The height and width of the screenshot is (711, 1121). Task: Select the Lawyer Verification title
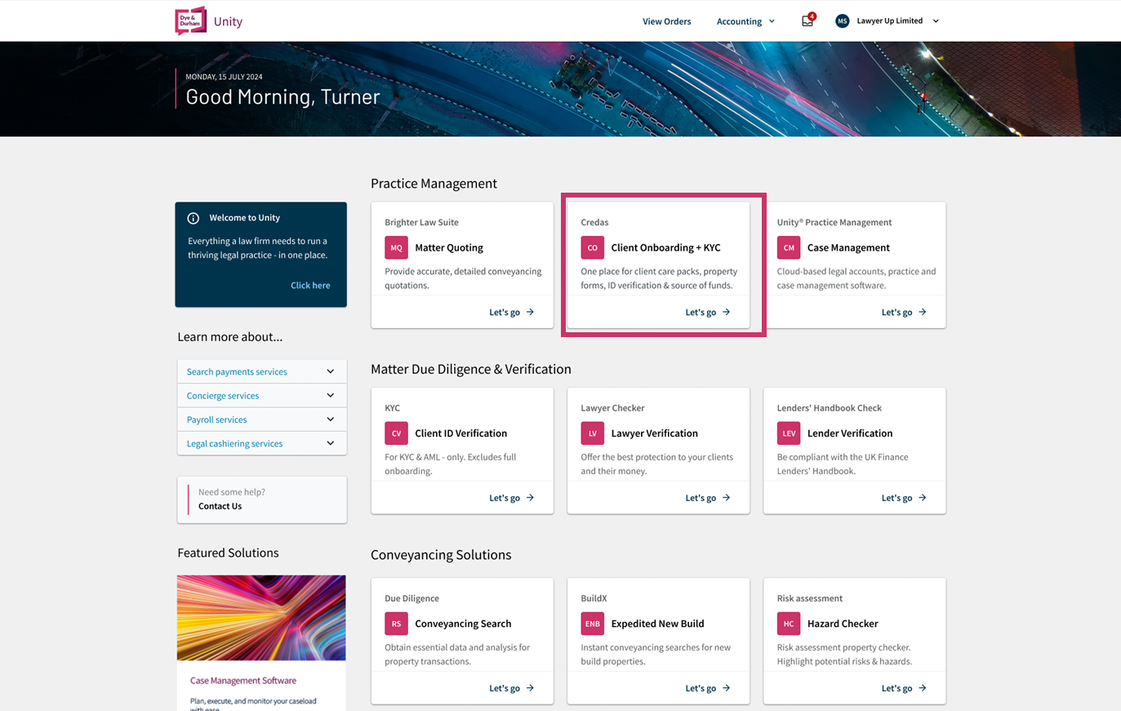(654, 433)
